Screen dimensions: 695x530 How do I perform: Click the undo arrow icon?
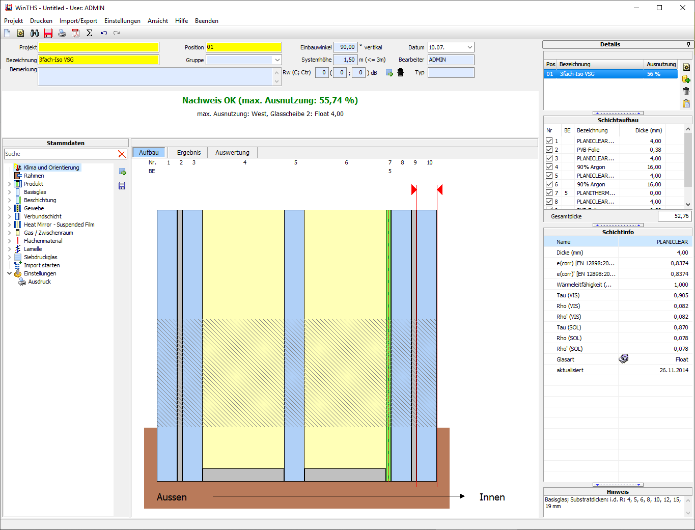pyautogui.click(x=104, y=33)
